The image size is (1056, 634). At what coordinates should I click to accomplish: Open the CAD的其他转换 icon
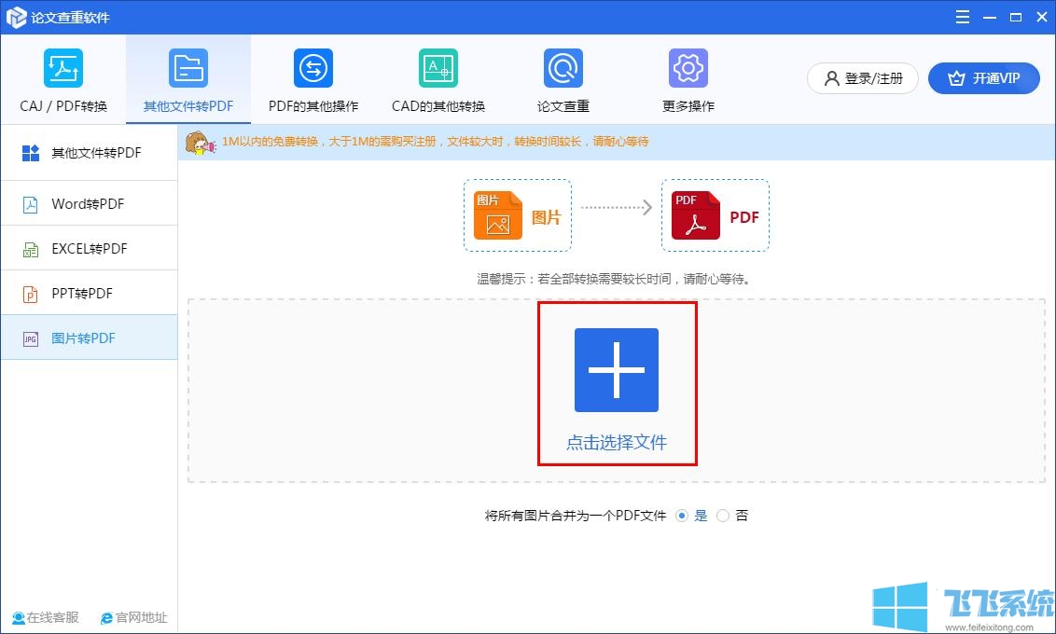click(438, 67)
